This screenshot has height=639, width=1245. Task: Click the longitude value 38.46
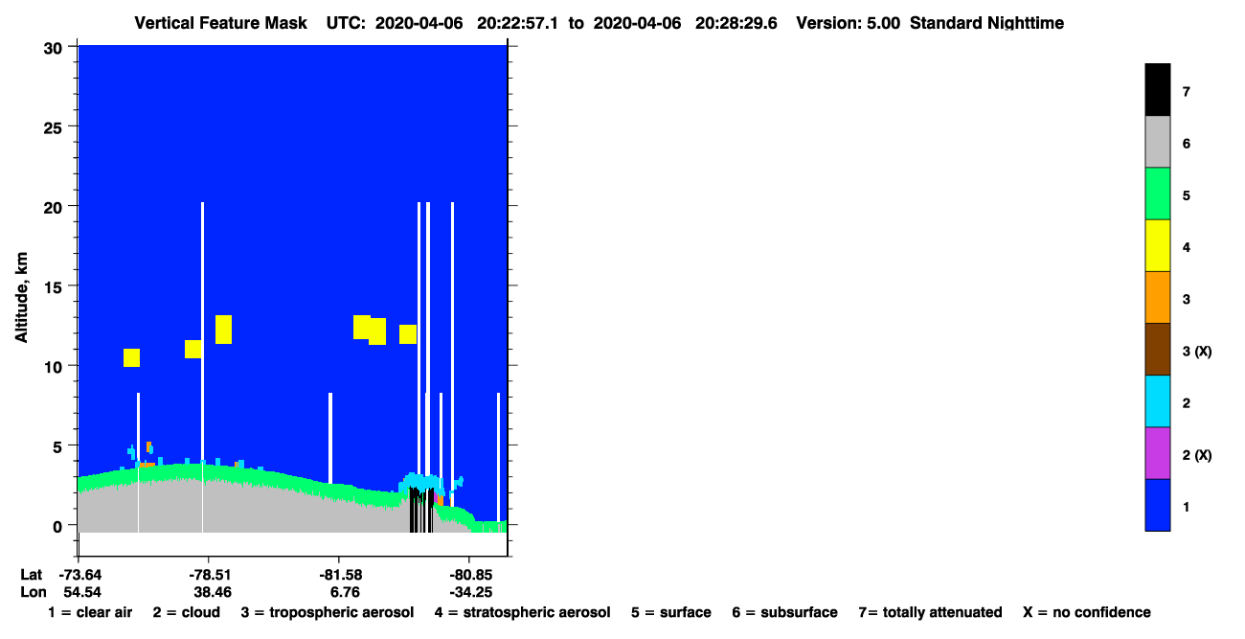tap(212, 592)
